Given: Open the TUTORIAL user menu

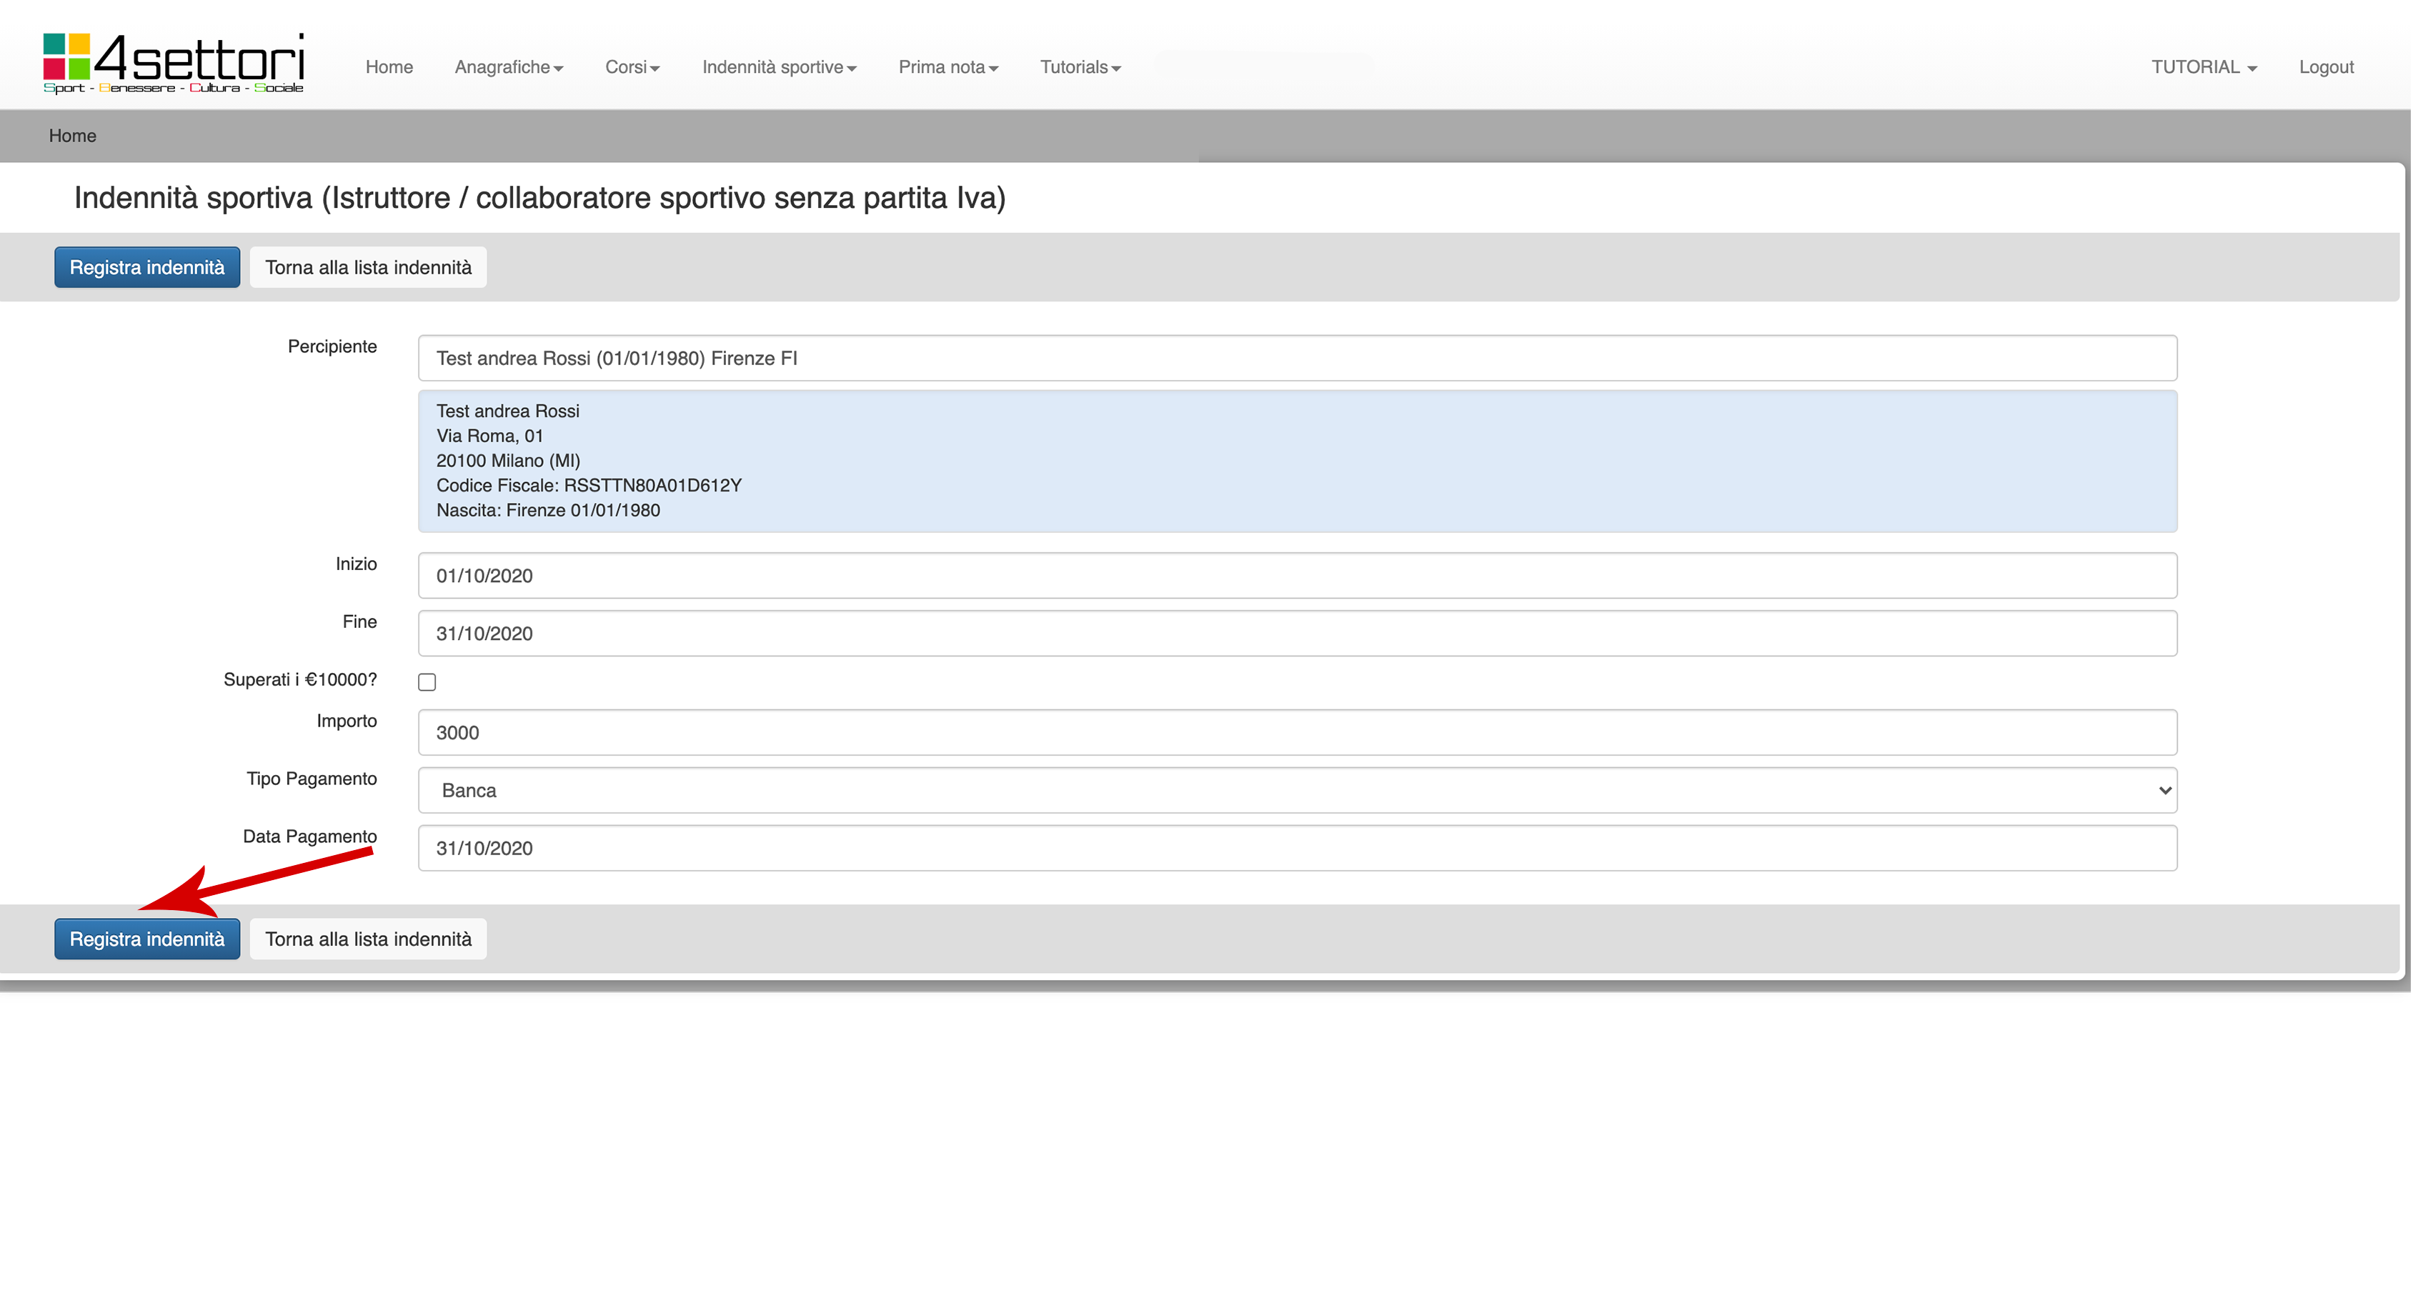Looking at the screenshot, I should [x=2203, y=67].
